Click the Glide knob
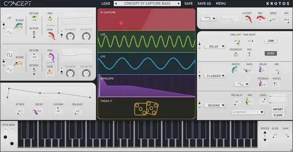The image size is (293, 152). tap(275, 134)
